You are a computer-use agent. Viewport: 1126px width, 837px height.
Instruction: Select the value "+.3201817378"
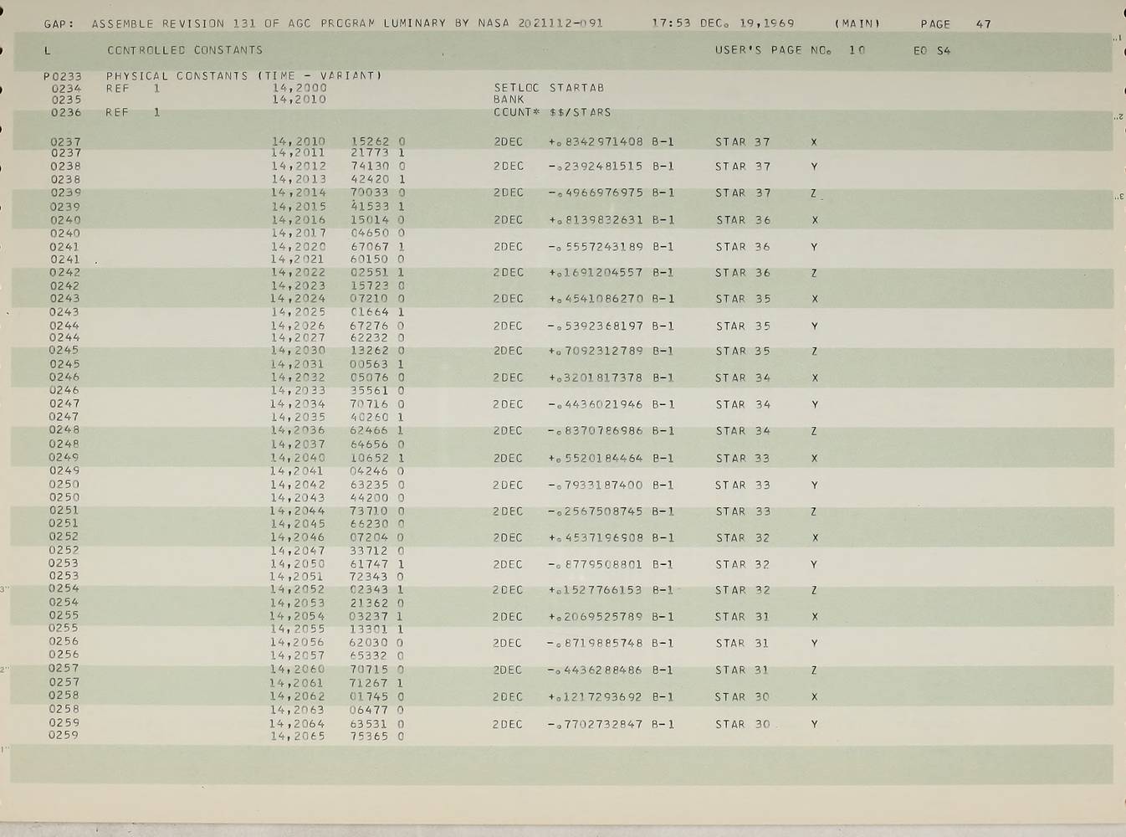596,377
